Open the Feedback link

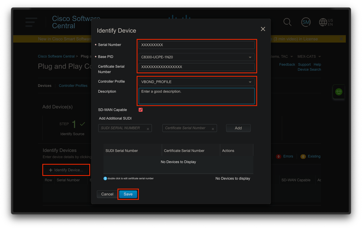[287, 64]
